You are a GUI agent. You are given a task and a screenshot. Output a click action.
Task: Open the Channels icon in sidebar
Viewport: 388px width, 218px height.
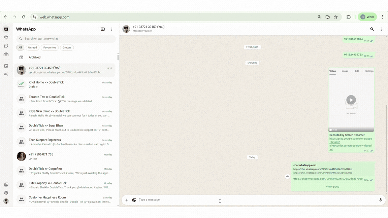tap(6, 46)
